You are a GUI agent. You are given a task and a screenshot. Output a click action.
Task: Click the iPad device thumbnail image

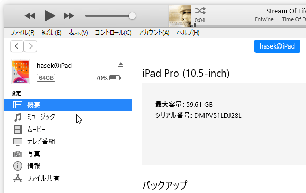[x=20, y=71]
